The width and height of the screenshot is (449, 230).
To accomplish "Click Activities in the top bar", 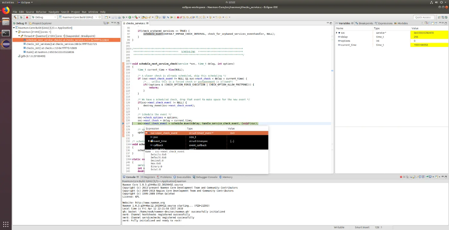I will [8, 2].
